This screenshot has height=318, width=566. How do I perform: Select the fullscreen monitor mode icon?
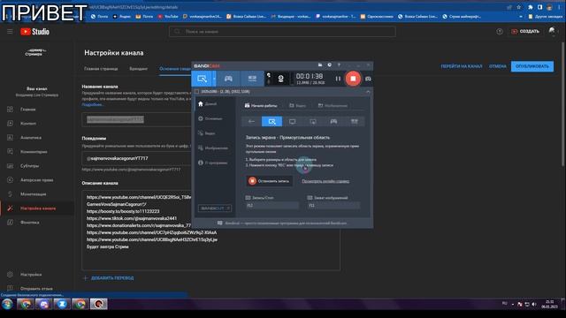pos(292,122)
